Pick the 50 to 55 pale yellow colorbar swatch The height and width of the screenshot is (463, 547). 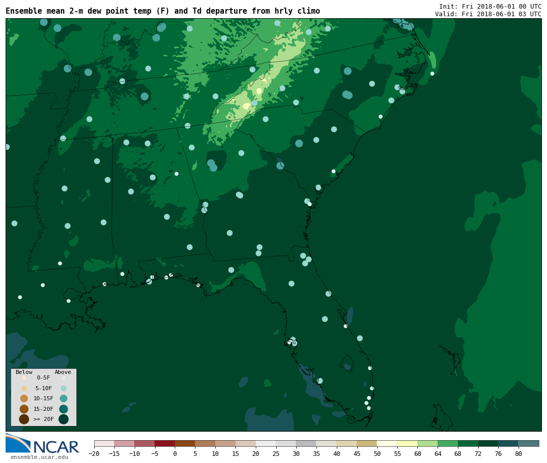[387, 443]
